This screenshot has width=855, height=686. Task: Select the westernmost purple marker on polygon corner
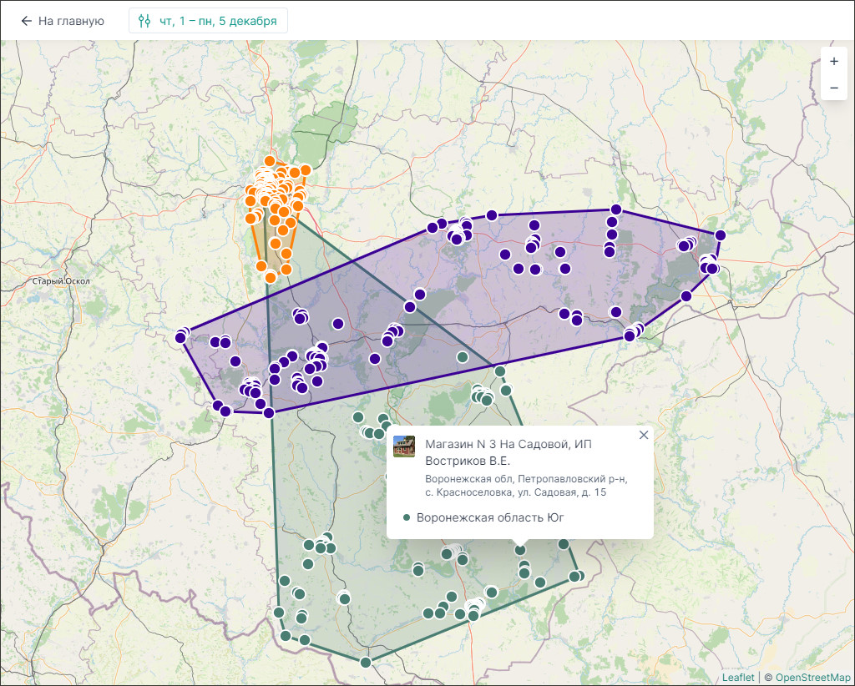pyautogui.click(x=180, y=337)
